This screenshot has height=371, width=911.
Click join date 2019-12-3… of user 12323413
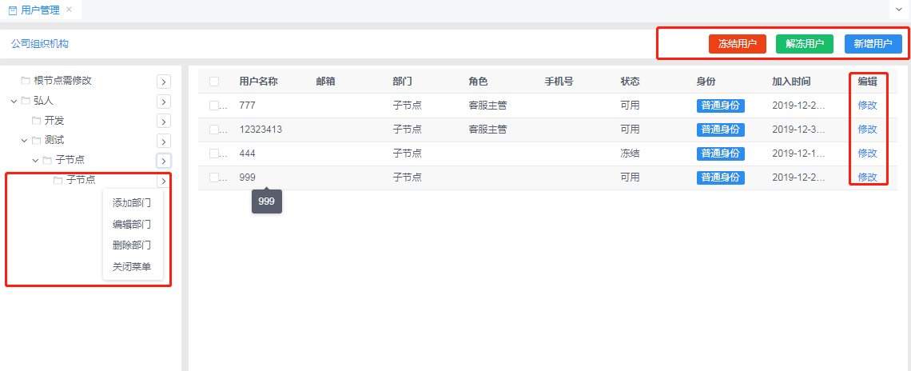798,129
